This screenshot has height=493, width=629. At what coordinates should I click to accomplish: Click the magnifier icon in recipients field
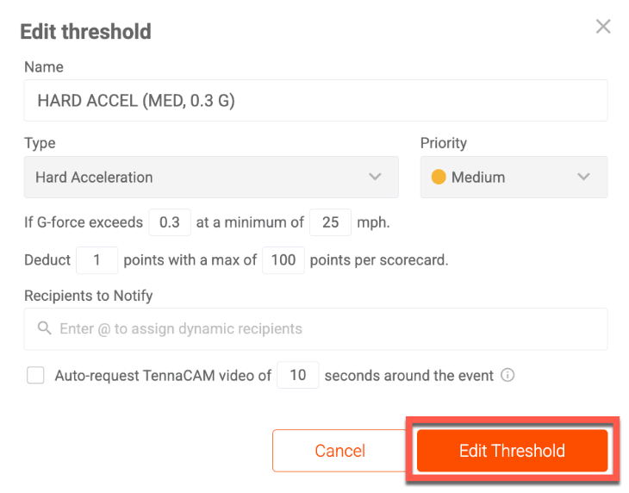click(44, 328)
